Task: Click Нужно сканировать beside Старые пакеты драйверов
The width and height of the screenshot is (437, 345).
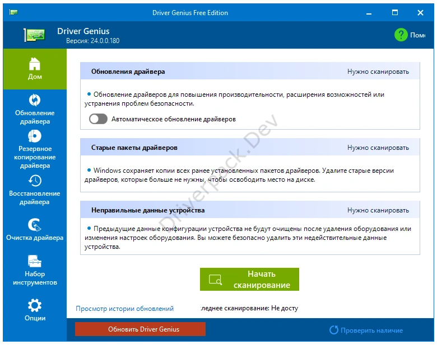Action: pos(378,148)
